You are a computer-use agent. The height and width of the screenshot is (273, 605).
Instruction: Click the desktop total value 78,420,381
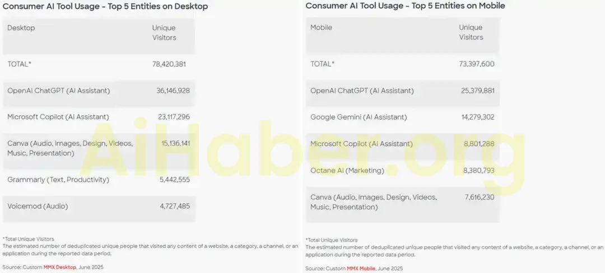point(169,64)
